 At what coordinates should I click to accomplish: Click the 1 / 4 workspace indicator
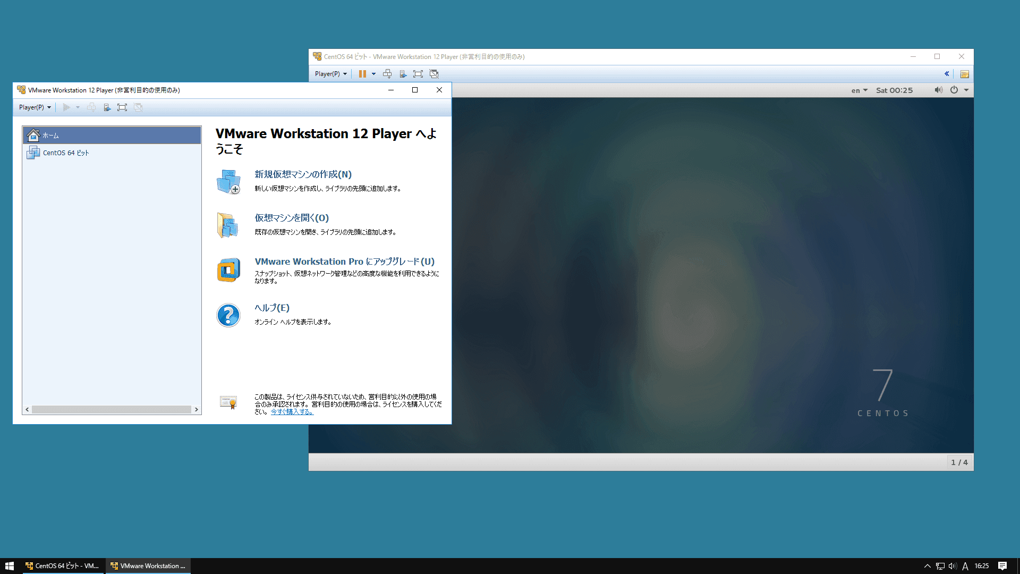tap(959, 462)
